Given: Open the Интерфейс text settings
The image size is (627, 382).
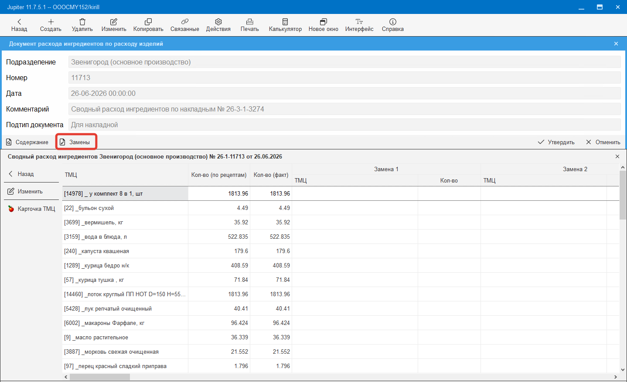Looking at the screenshot, I should click(359, 25).
